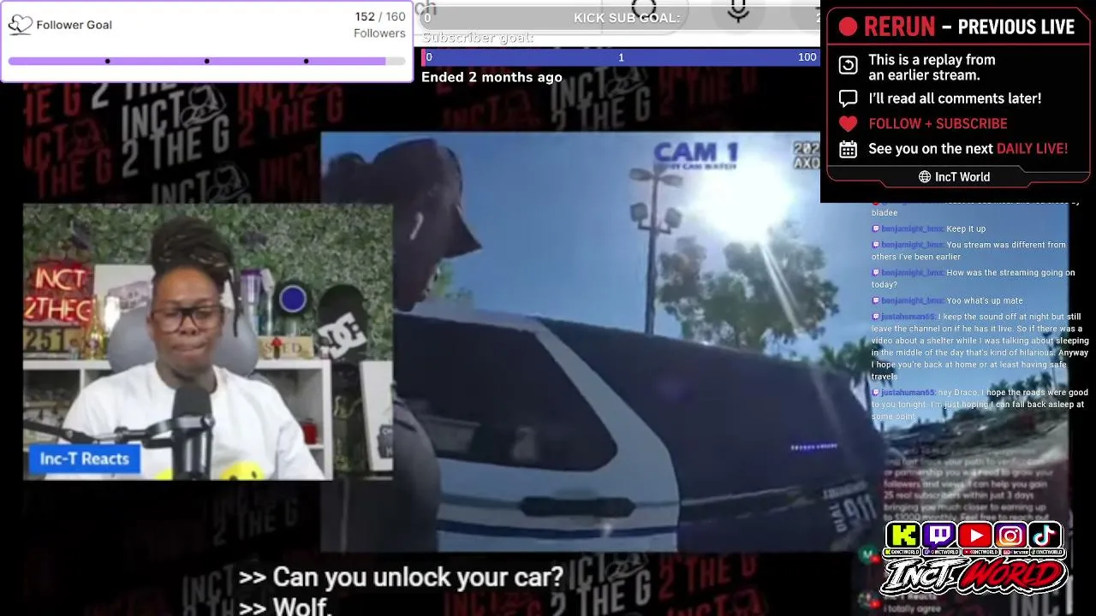Click the subscriber goal progress bar
This screenshot has width=1096, height=616.
(621, 57)
